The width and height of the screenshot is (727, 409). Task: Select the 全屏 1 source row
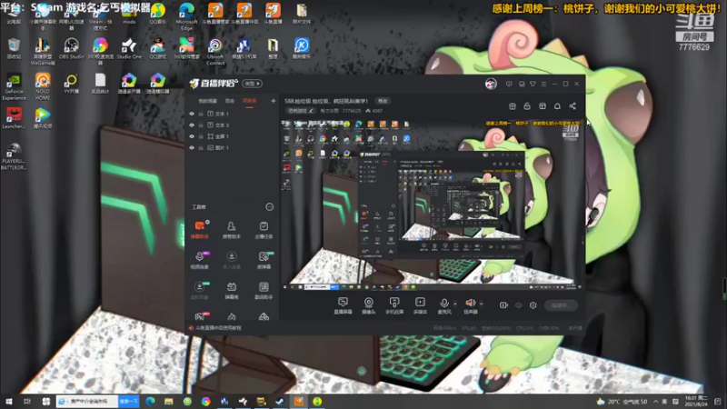pyautogui.click(x=232, y=136)
